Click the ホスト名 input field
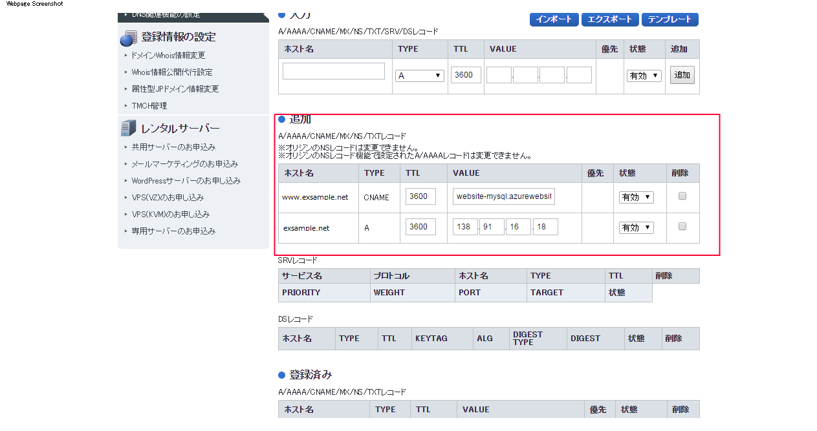Viewport: 817px width, 431px height. tap(334, 71)
